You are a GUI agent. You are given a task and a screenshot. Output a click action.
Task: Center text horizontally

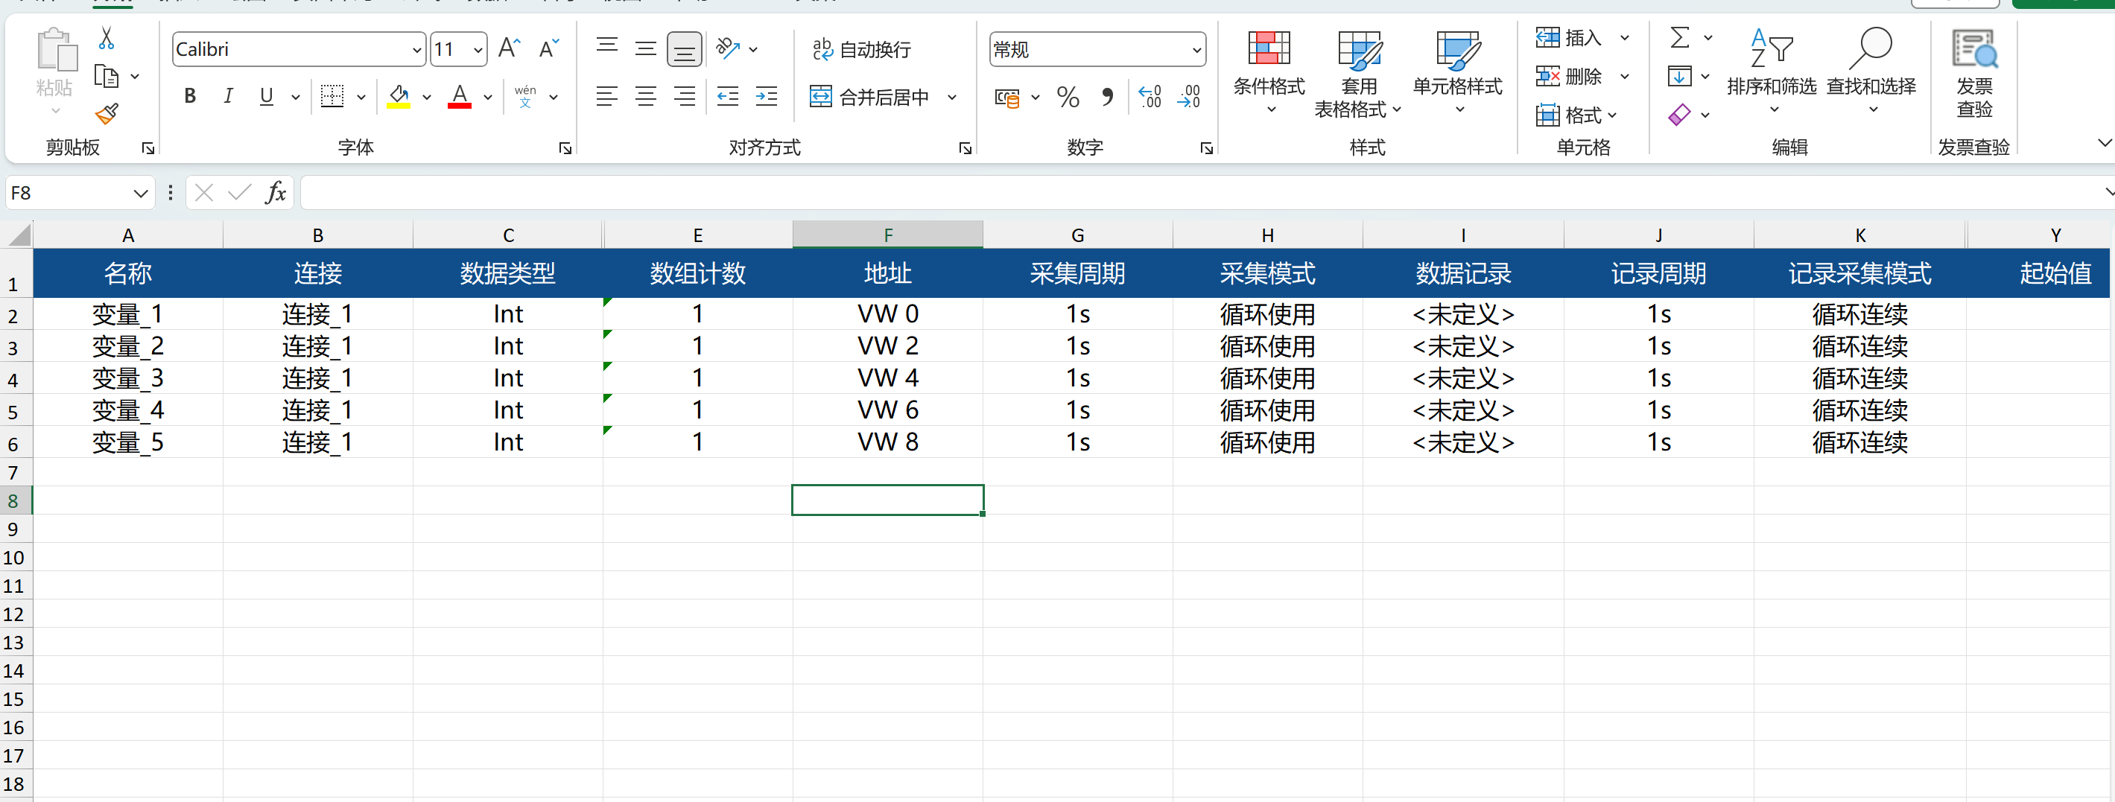[x=645, y=96]
